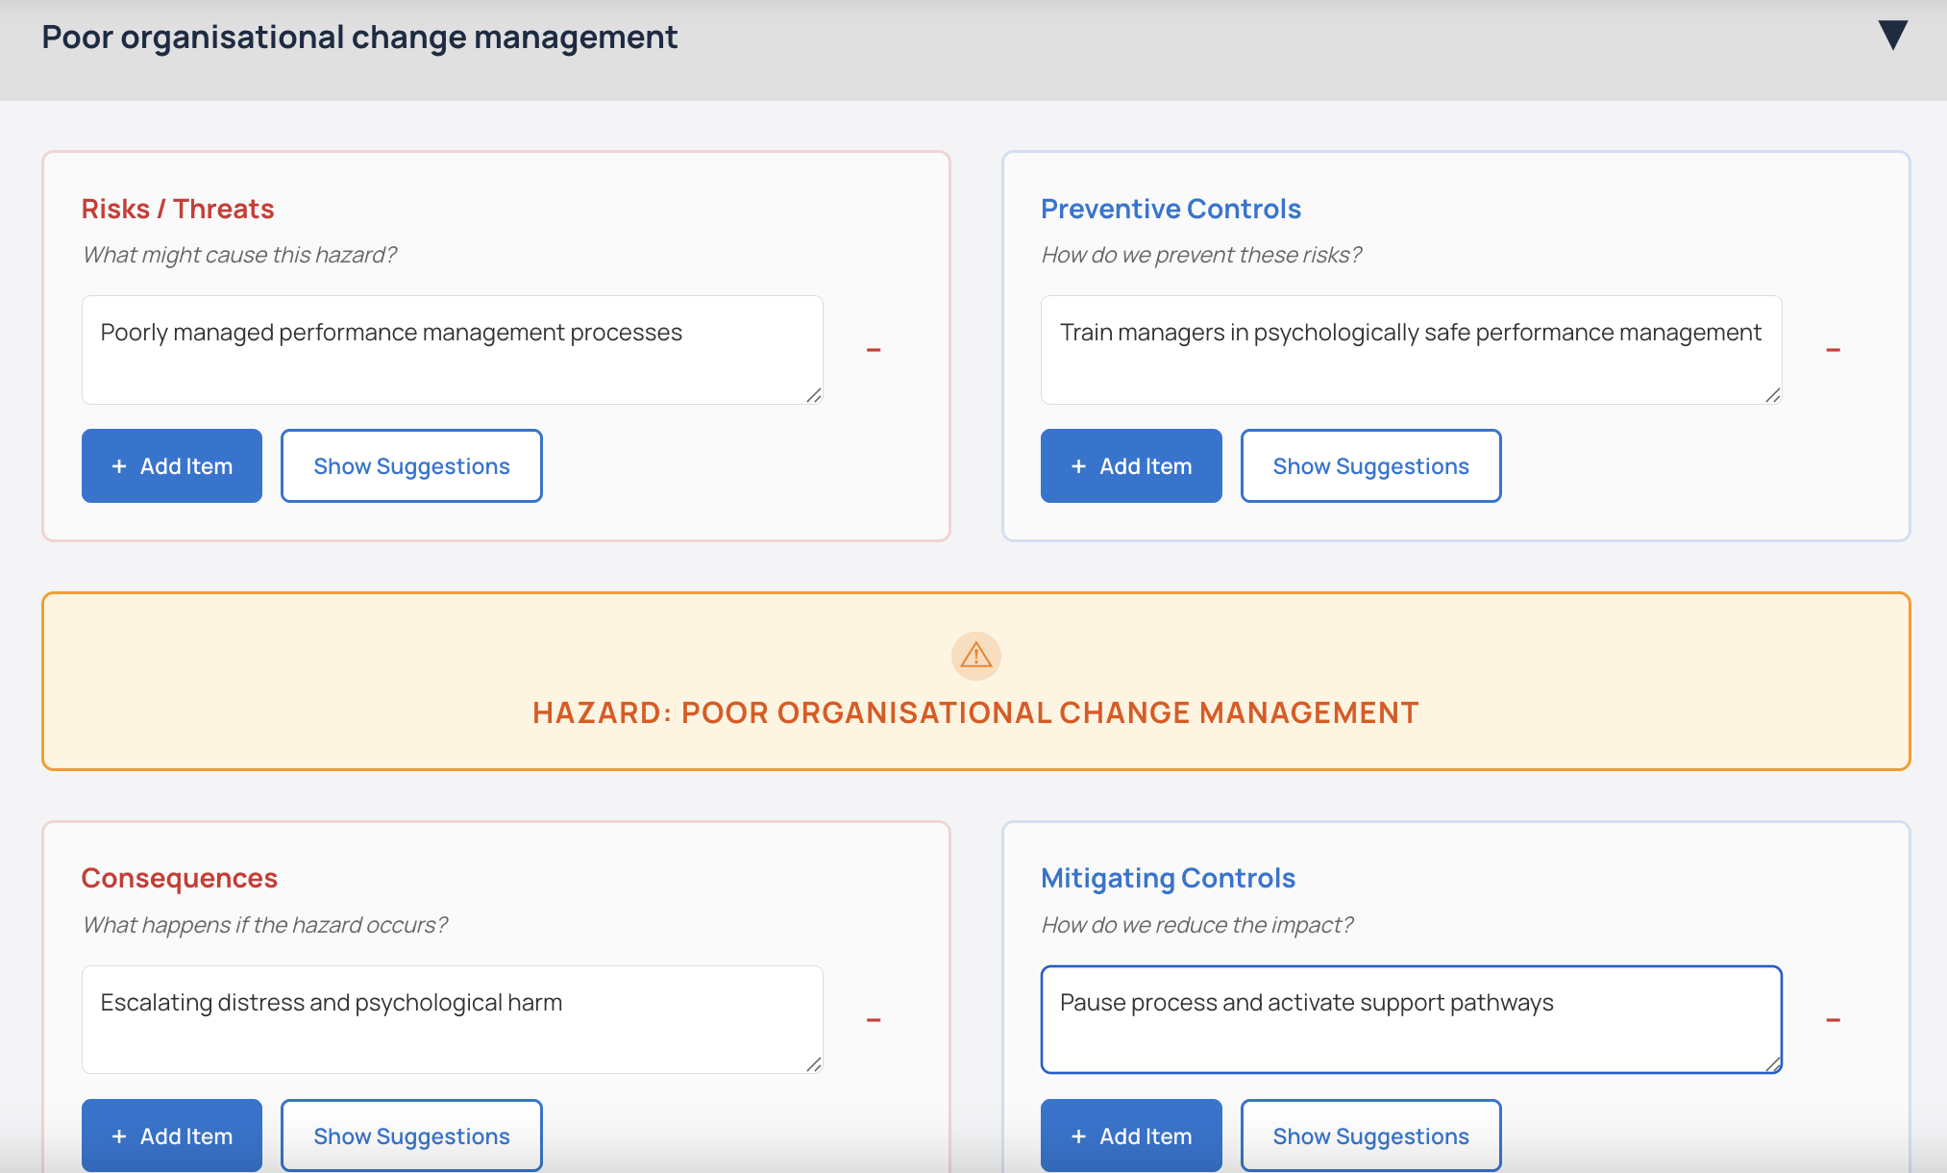Viewport: 1947px width, 1173px height.
Task: Show Suggestions for Consequences
Action: (x=411, y=1136)
